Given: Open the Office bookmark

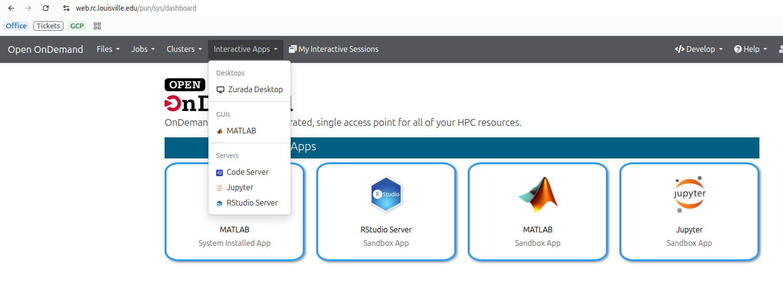Looking at the screenshot, I should [16, 26].
